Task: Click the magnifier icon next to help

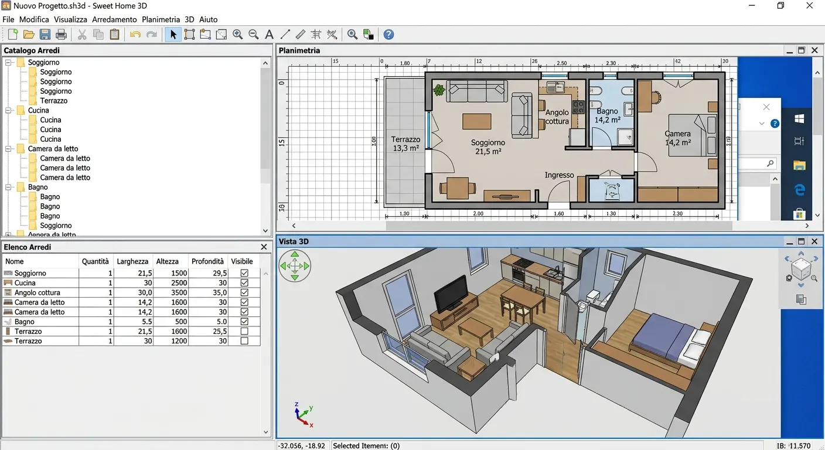Action: (x=352, y=35)
